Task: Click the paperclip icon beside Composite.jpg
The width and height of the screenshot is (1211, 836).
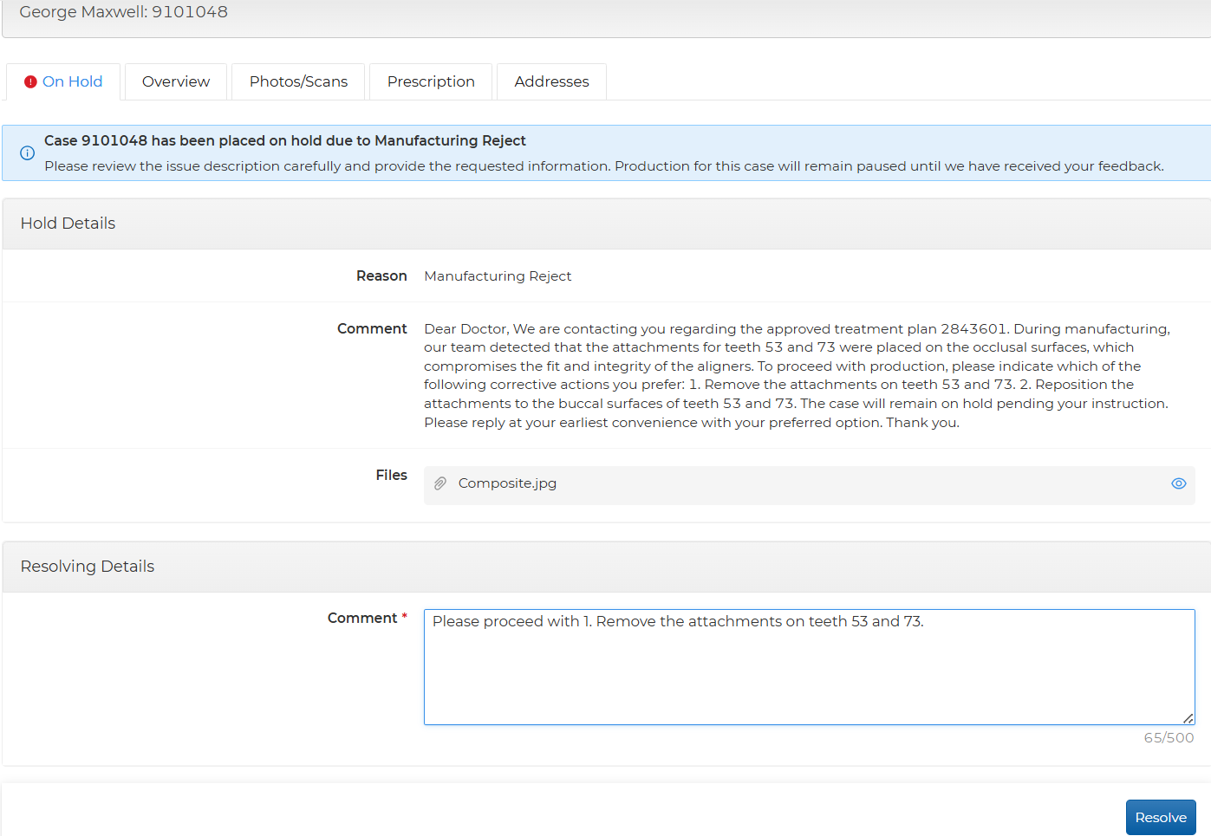Action: 440,483
